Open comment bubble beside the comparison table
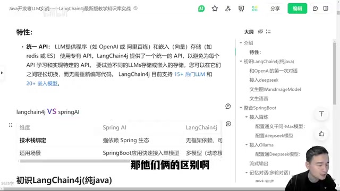Viewport: 340px width, 191px height. 228,124
